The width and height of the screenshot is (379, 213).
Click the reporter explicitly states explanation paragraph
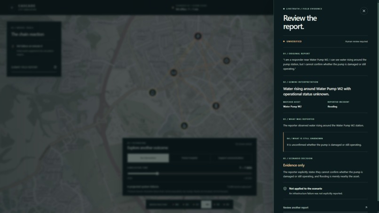point(323,174)
